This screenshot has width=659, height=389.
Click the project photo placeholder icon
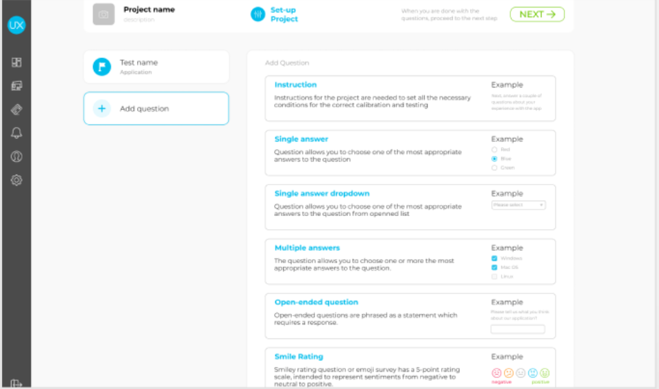click(x=103, y=14)
